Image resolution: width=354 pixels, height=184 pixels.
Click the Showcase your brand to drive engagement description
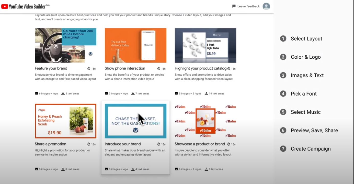pos(65,77)
